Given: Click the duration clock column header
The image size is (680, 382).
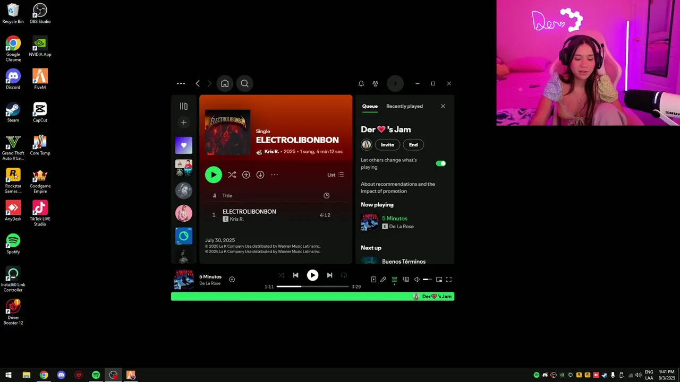Looking at the screenshot, I should tap(326, 196).
